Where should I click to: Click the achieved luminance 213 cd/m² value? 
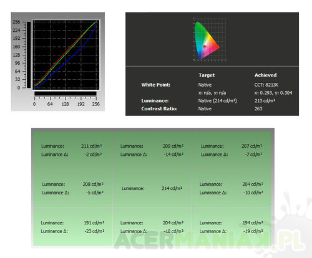[265, 101]
